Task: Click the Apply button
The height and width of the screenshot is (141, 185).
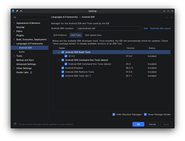Action: tap(166, 124)
